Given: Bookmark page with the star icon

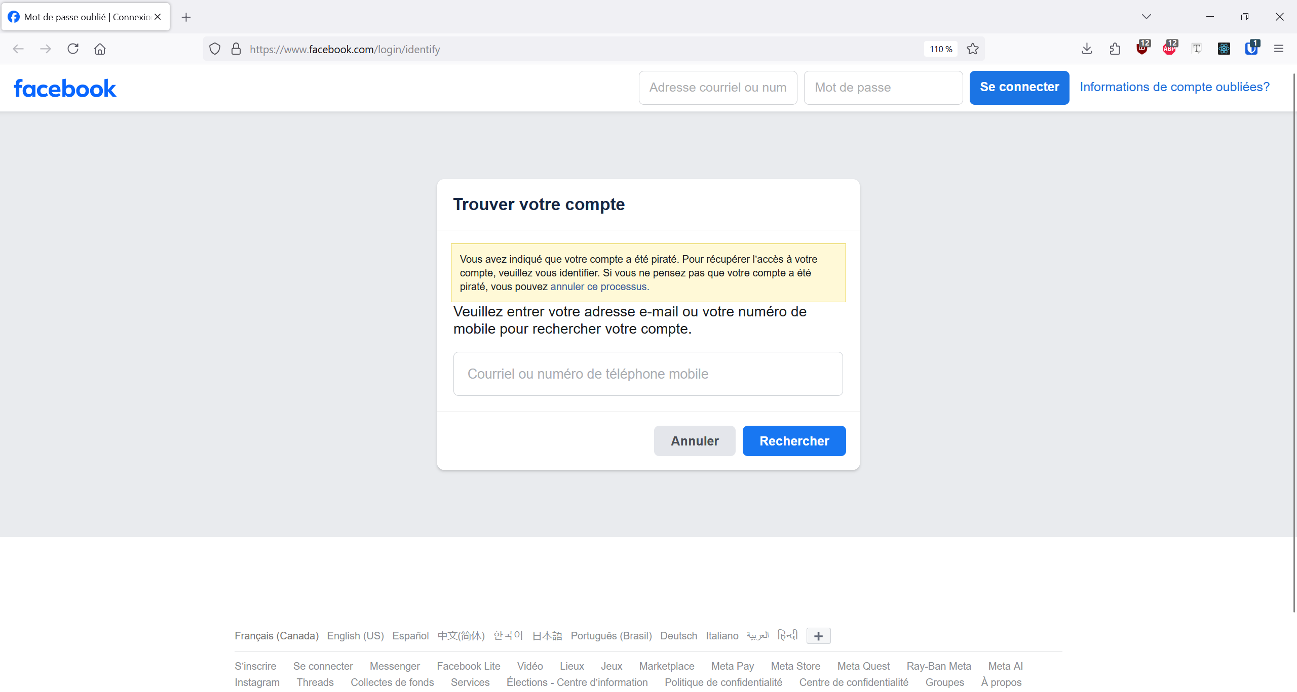Looking at the screenshot, I should point(972,49).
